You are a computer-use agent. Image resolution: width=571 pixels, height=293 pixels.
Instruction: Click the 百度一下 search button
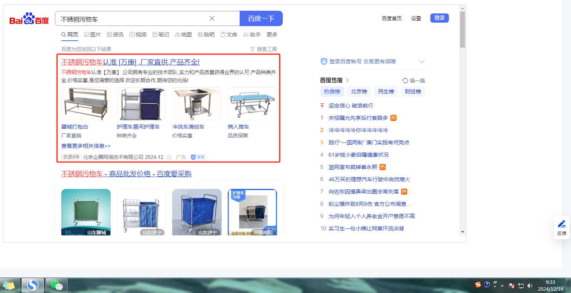(261, 18)
